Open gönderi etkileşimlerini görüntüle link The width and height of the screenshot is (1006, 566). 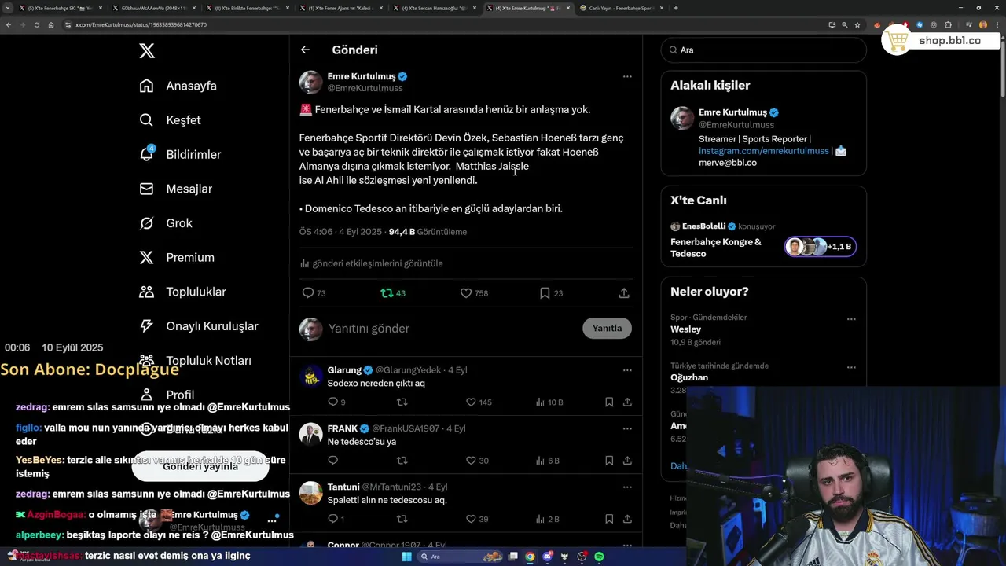tap(371, 263)
